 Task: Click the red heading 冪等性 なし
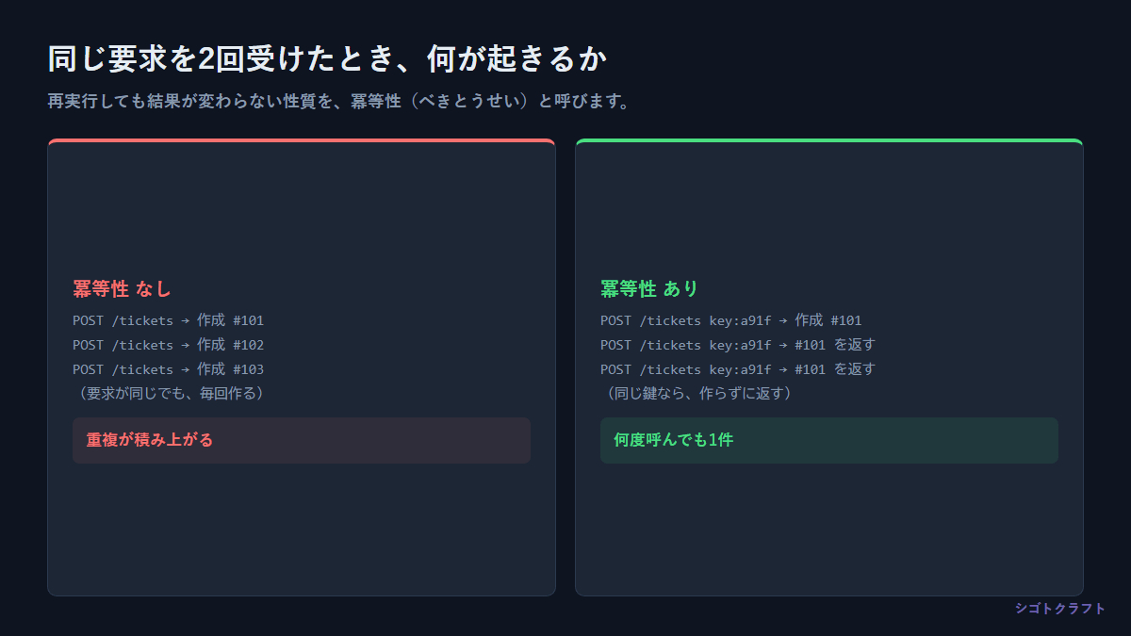[123, 288]
